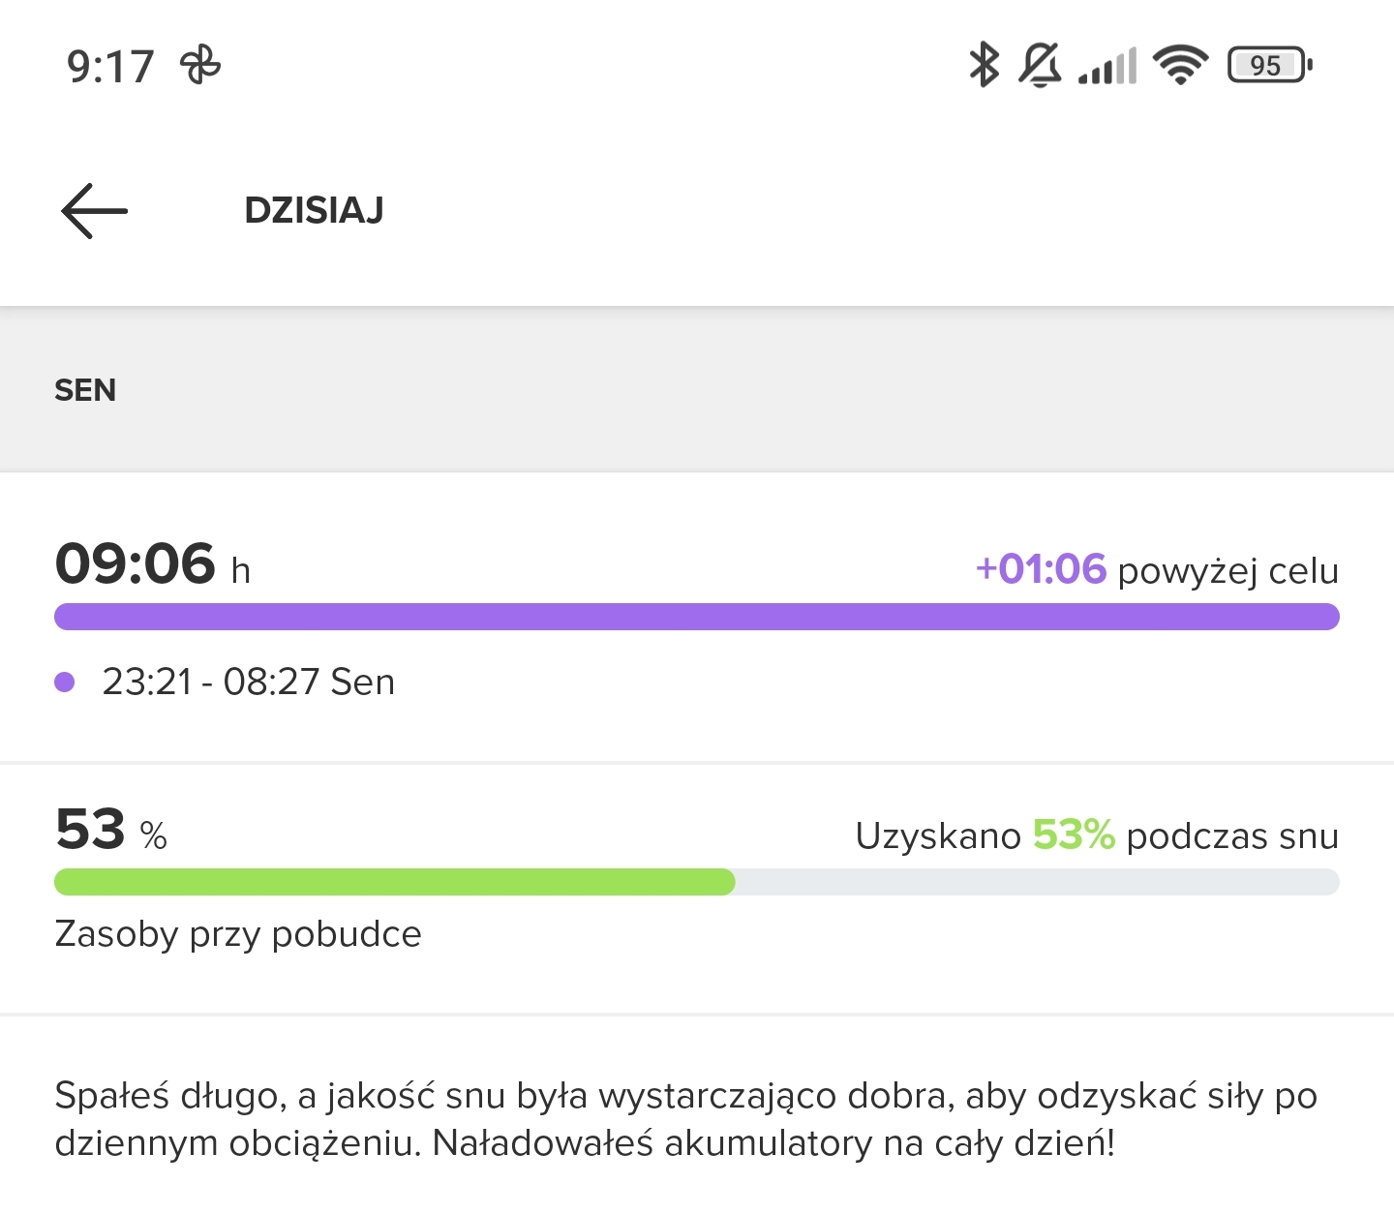This screenshot has width=1394, height=1214.
Task: Tap the back arrow icon
Action: [x=95, y=210]
